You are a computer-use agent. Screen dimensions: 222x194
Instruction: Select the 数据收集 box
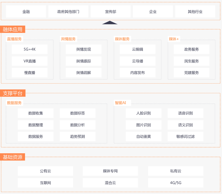click(36, 113)
